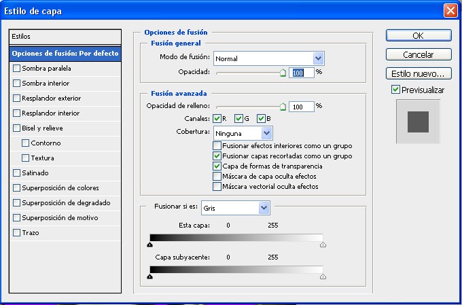Toggle Capa de formas de transparencia
Screen dimensions: 462x305
[x=217, y=166]
